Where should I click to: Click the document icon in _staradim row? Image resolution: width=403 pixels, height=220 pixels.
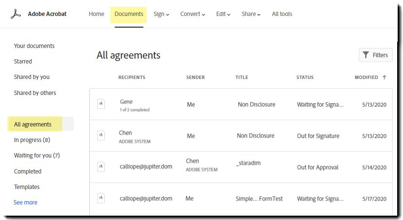click(x=101, y=167)
